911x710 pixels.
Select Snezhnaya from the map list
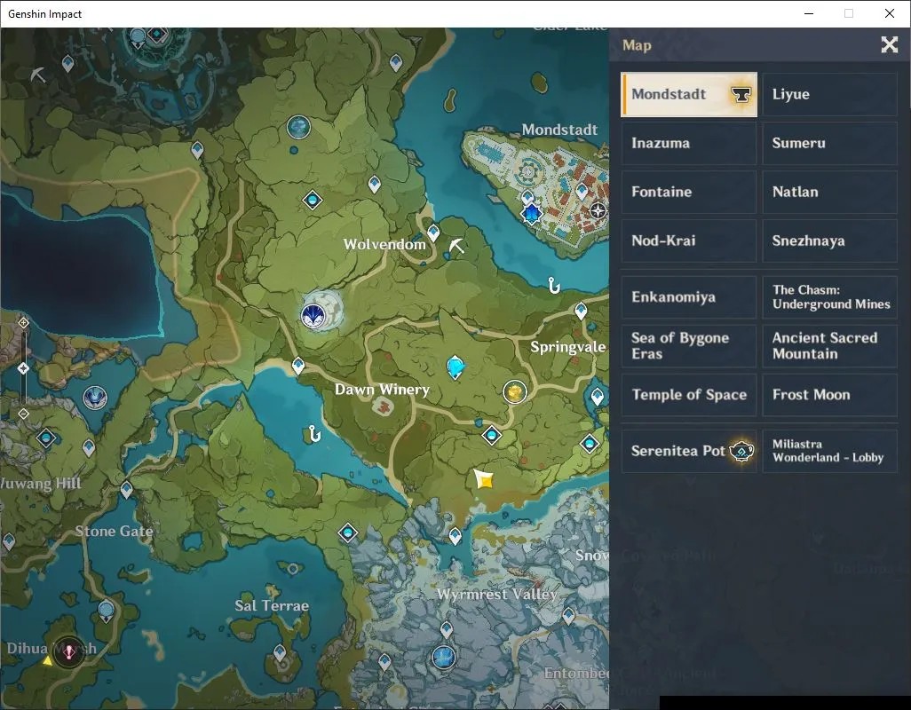click(x=829, y=241)
